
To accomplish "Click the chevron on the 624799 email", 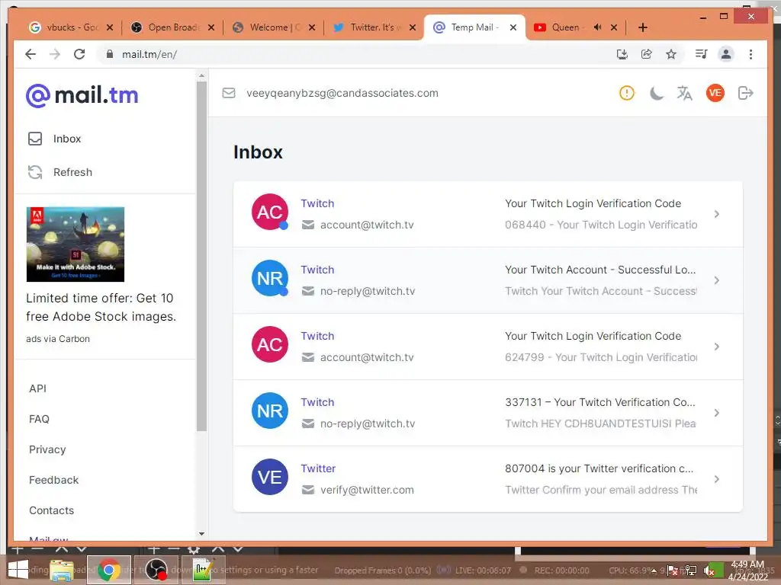I will point(716,347).
